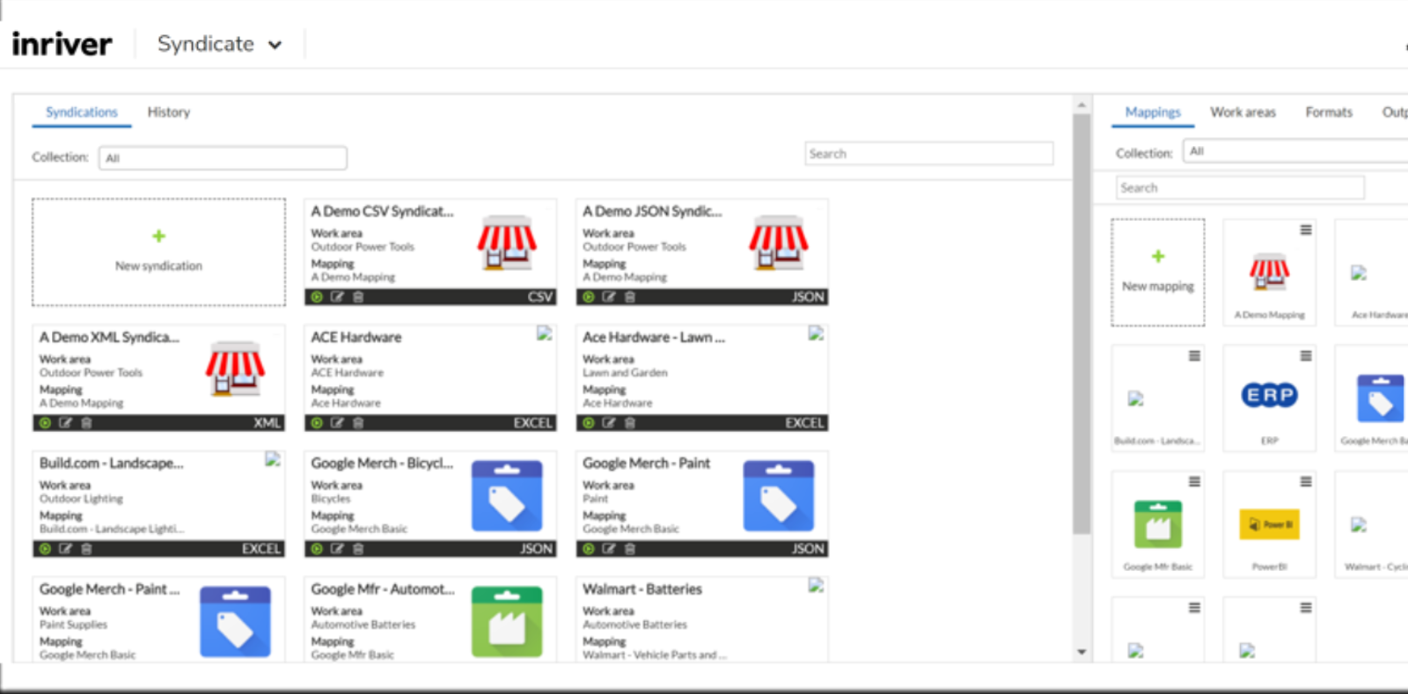The image size is (1408, 694).
Task: Edit the Ace Hardware - Lawn syndication
Action: pyautogui.click(x=609, y=423)
